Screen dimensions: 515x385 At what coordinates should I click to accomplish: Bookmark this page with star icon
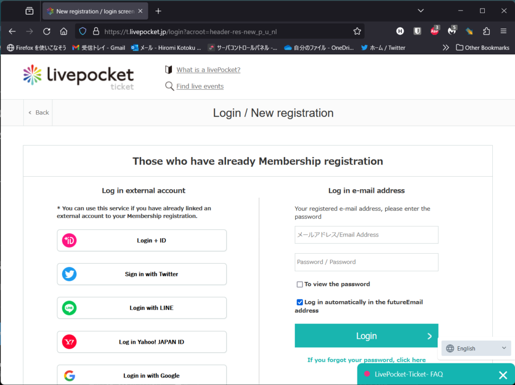coord(357,31)
